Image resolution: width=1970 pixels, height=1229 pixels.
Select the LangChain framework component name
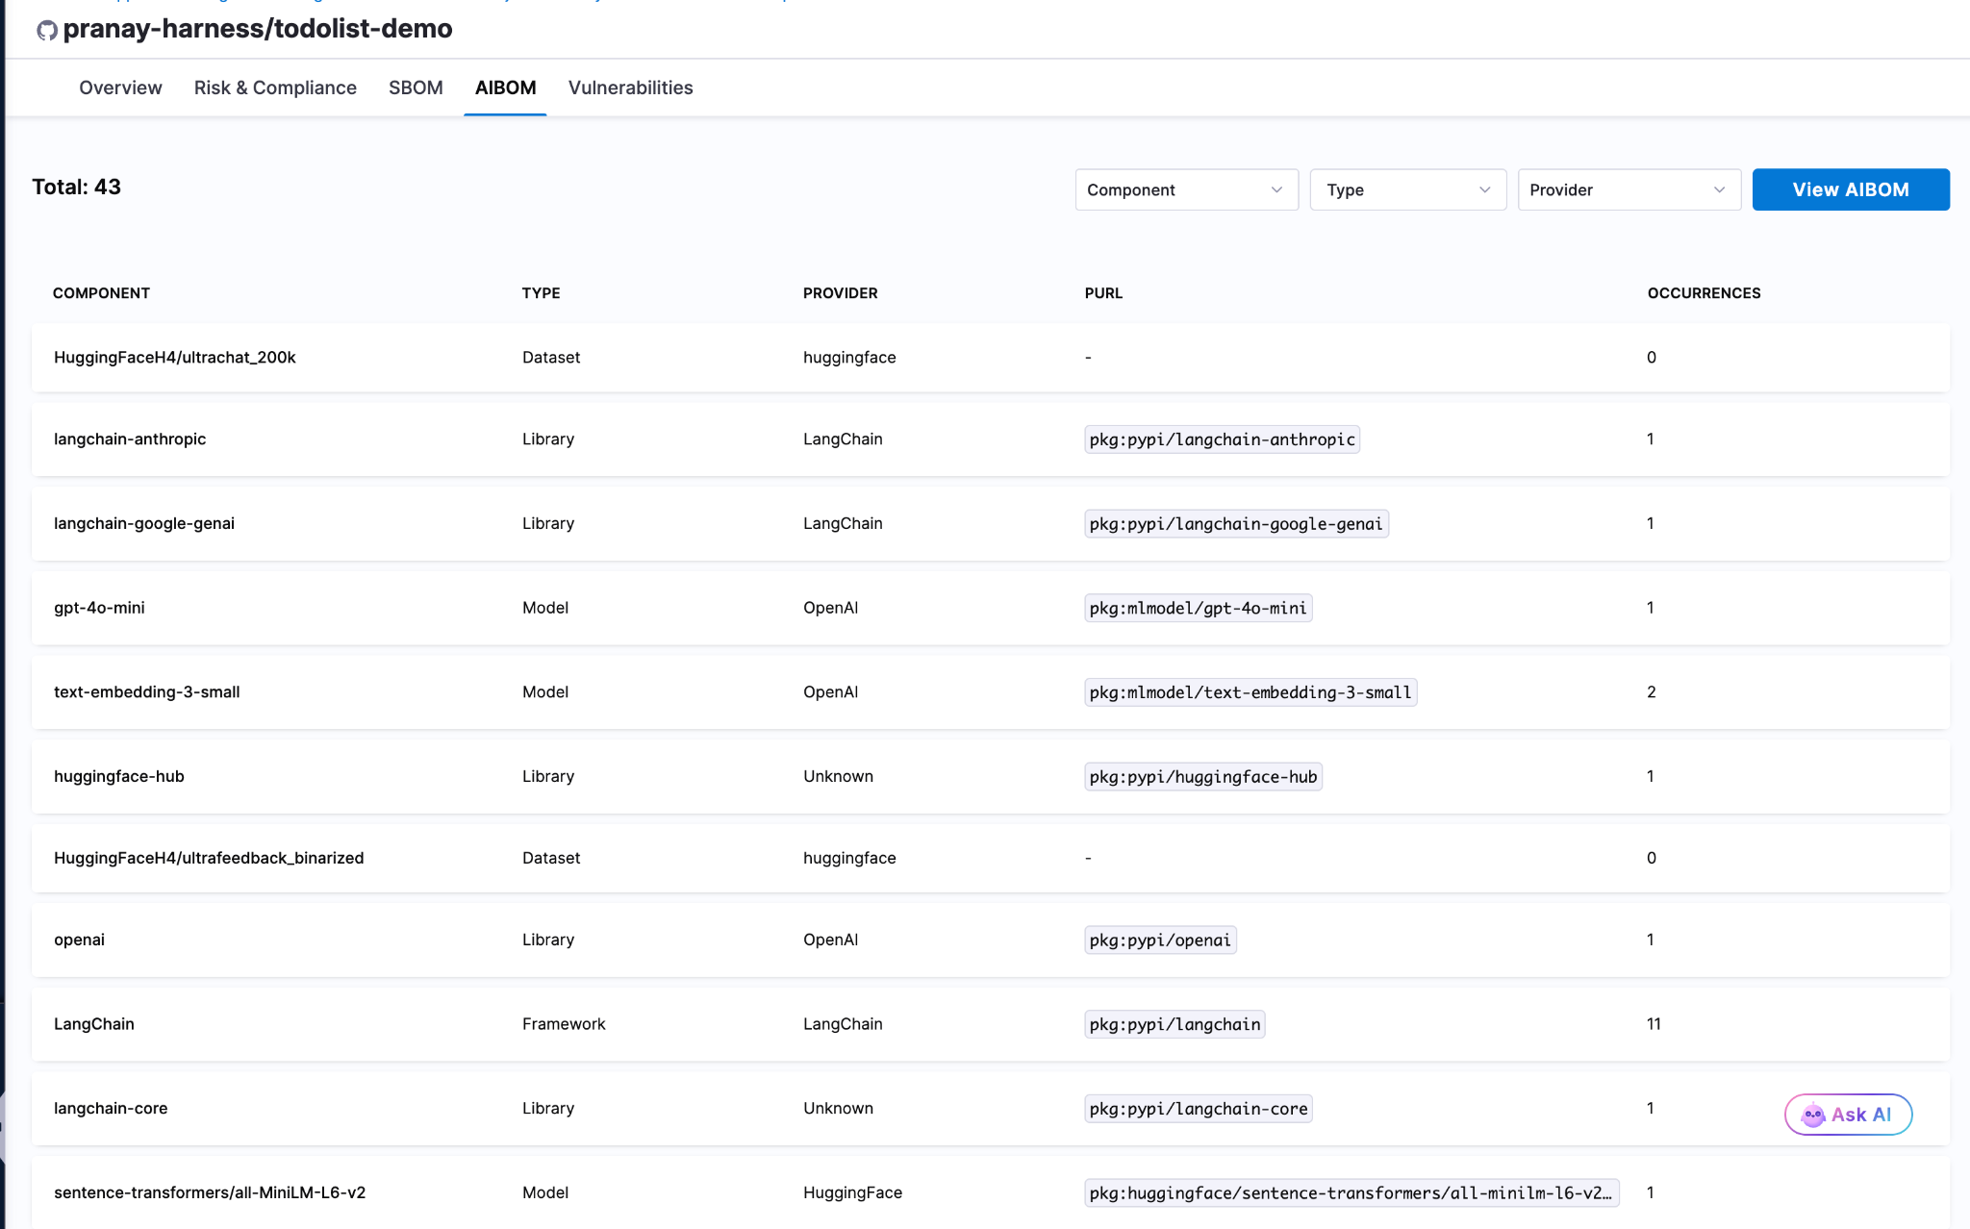(x=94, y=1024)
